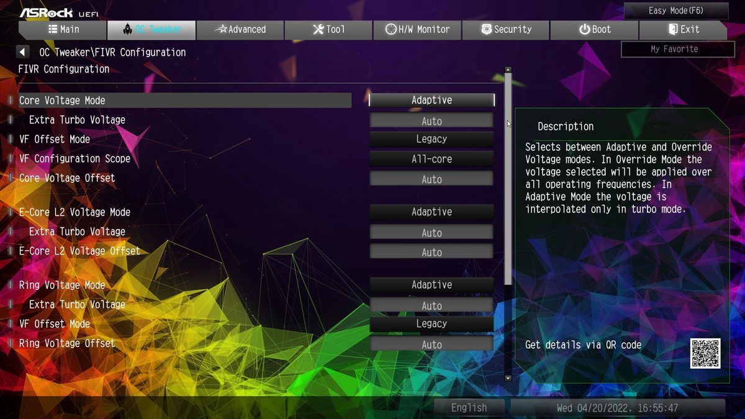Select the "Core Voltage Offset" label
The height and width of the screenshot is (419, 745).
coord(67,178)
